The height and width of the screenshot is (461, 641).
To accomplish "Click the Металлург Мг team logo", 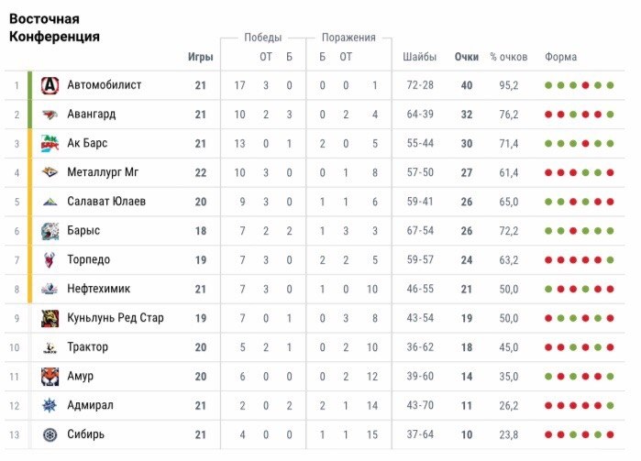I will 50,172.
